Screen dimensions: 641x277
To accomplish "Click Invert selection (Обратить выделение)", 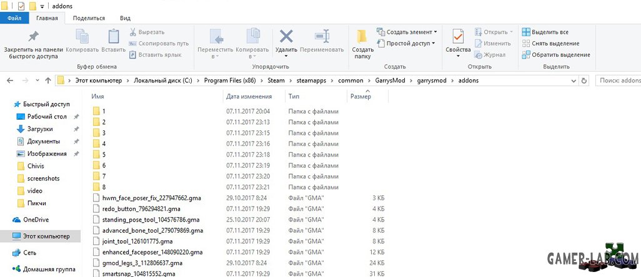I will tap(556, 55).
